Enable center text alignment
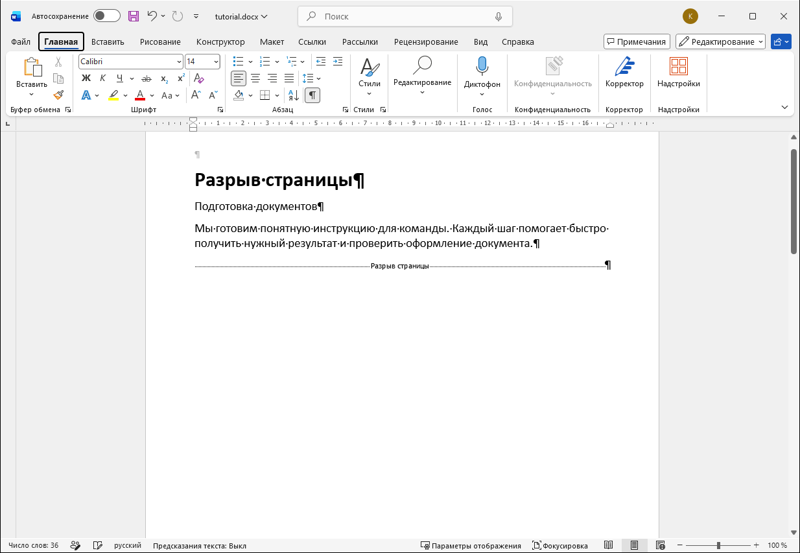800x553 pixels. (x=255, y=78)
